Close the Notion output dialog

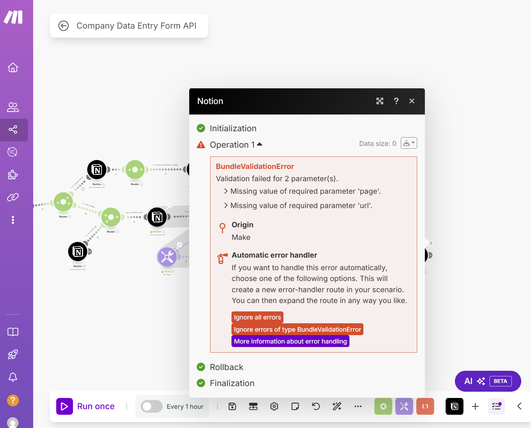(x=412, y=101)
